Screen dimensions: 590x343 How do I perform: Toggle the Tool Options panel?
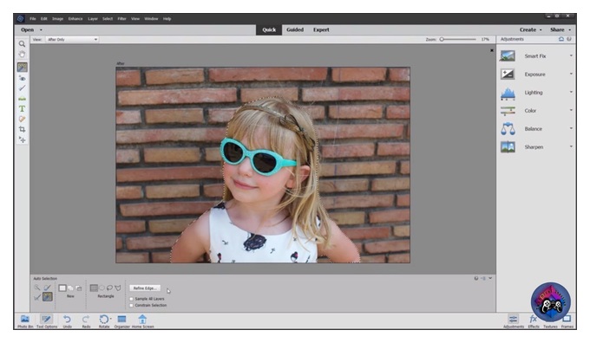click(47, 321)
